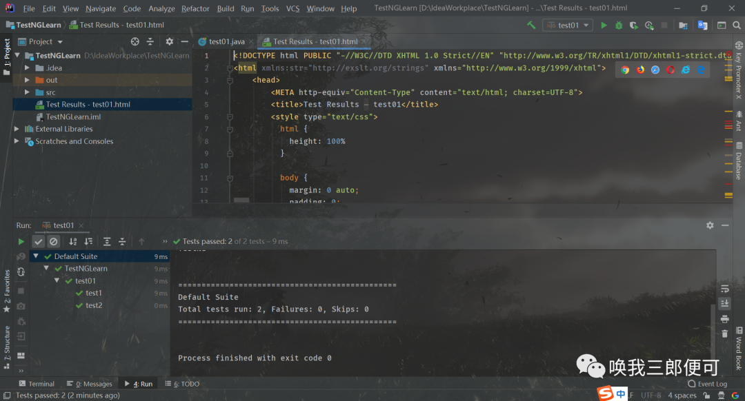
Task: Collapse all test results icon
Action: coord(122,242)
